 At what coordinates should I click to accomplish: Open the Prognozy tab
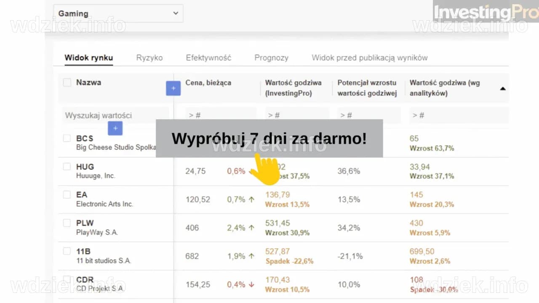point(271,58)
